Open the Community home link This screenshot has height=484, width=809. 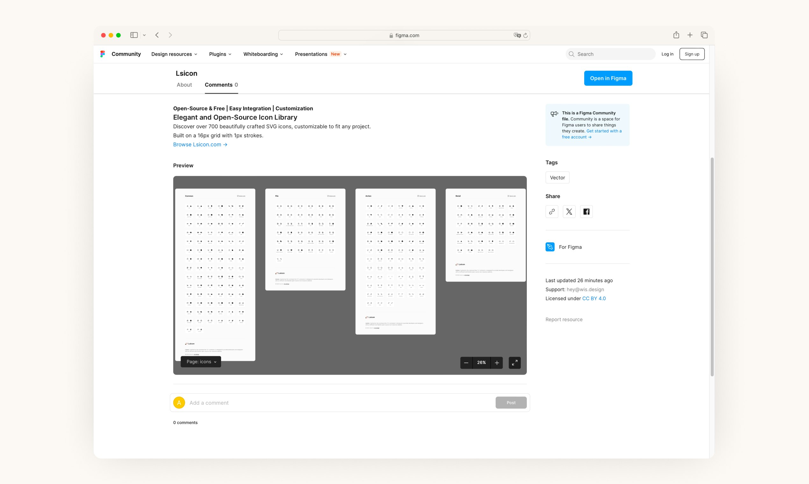(126, 54)
